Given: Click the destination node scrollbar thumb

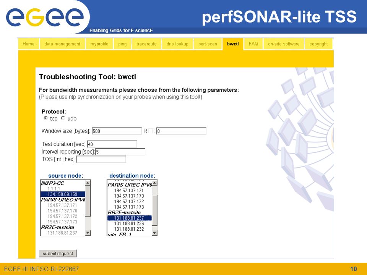Looking at the screenshot, I should 154,210.
